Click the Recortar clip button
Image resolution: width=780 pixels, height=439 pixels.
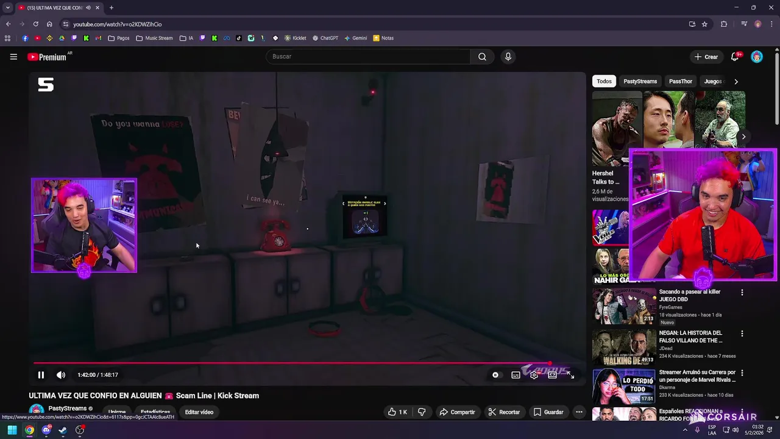click(504, 412)
